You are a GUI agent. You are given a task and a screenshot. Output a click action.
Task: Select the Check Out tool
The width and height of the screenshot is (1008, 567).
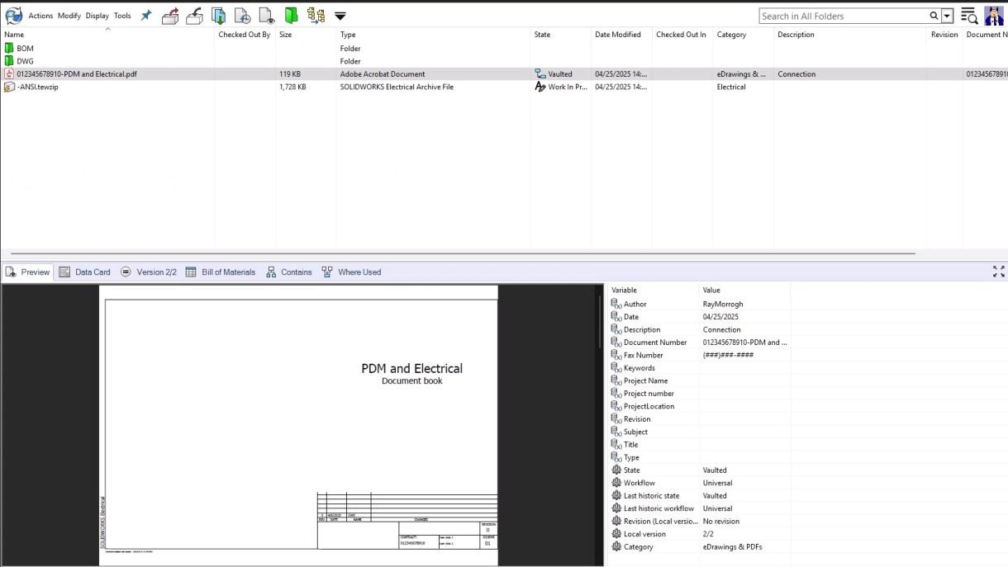coord(170,15)
